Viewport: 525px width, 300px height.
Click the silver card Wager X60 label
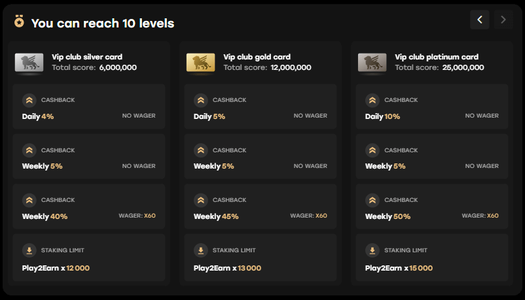137,216
